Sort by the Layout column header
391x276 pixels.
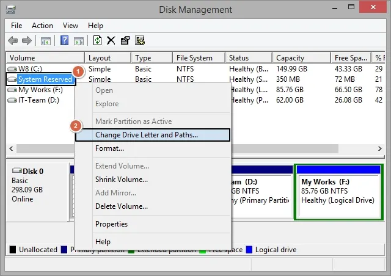pos(108,58)
